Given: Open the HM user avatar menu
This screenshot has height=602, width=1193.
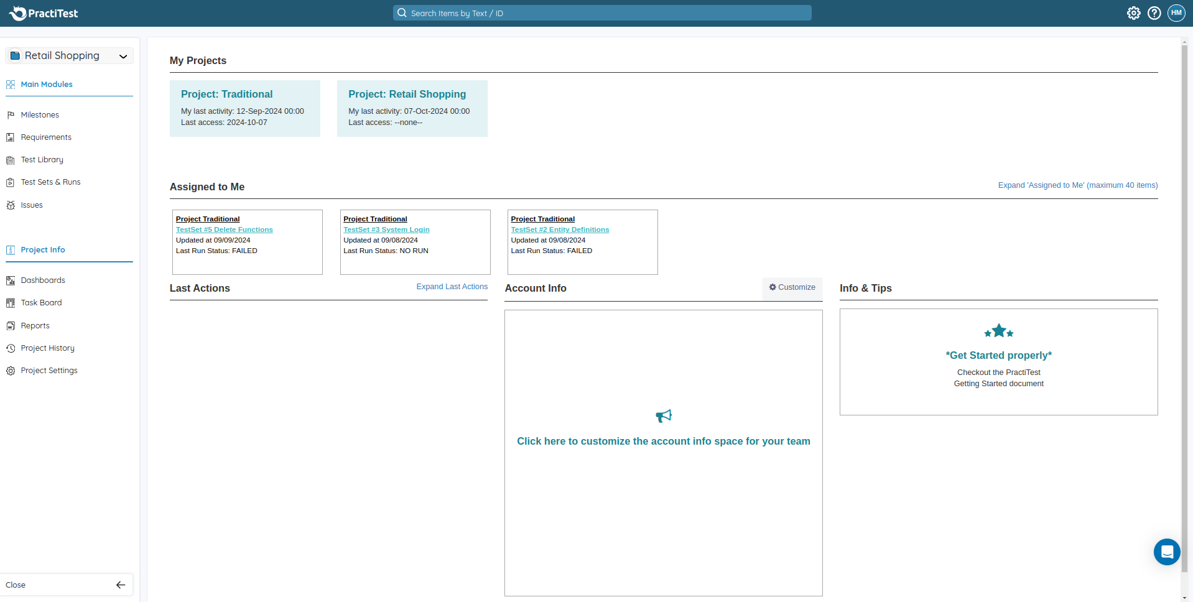Looking at the screenshot, I should 1176,13.
